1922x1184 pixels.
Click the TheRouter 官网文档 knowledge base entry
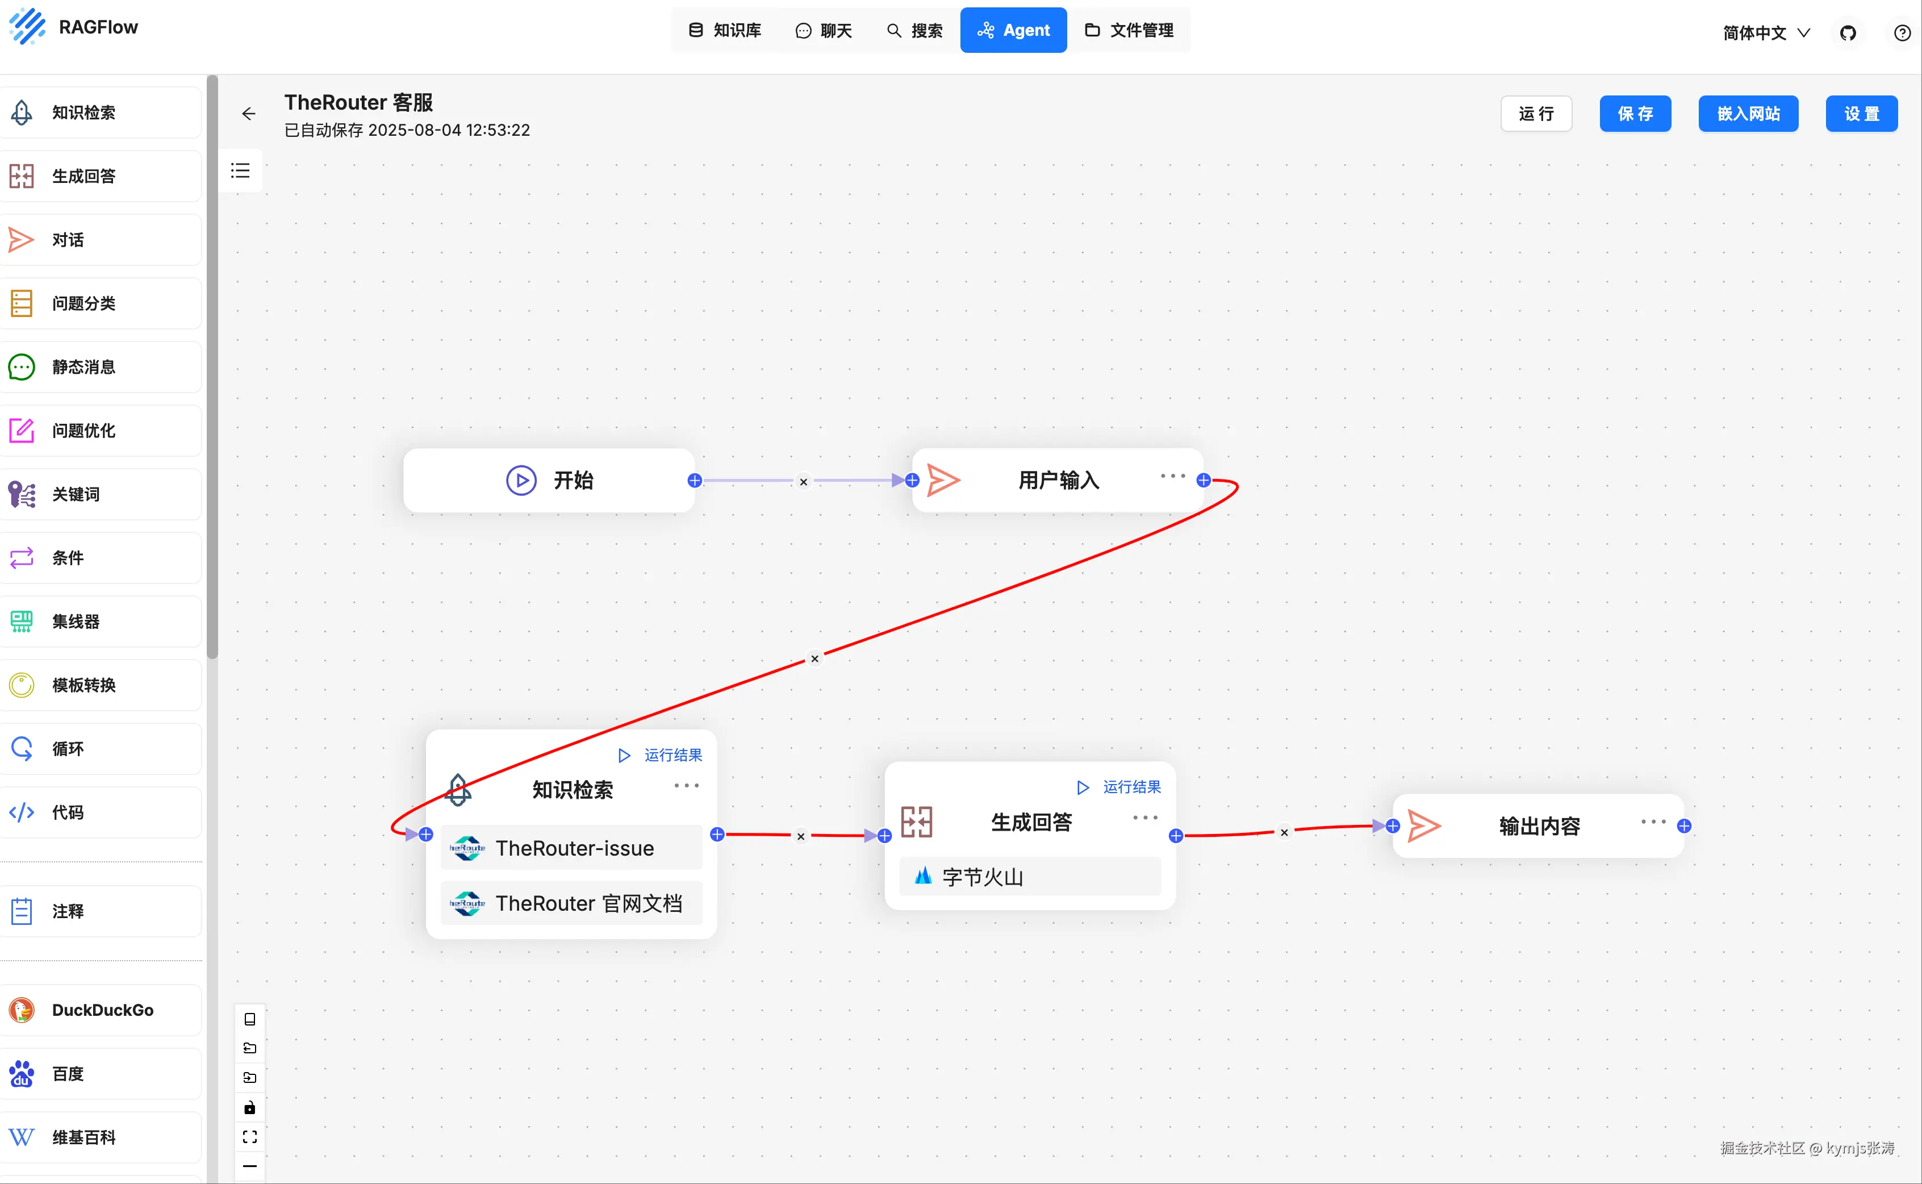[571, 904]
